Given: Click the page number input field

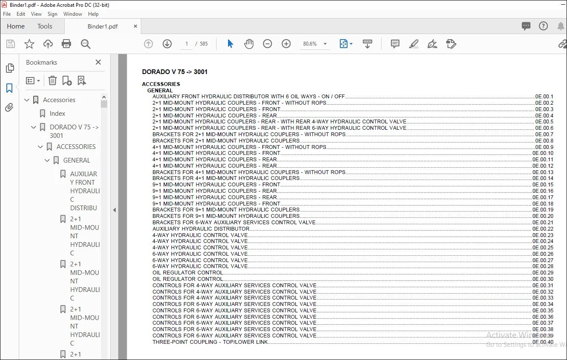Looking at the screenshot, I should coord(186,44).
